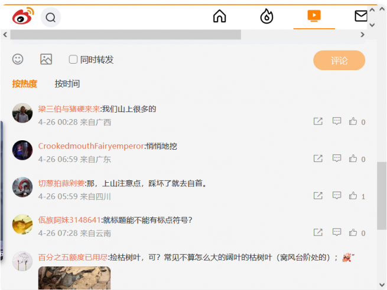Open the emoji smiley picker
The height and width of the screenshot is (290, 387).
tap(18, 59)
